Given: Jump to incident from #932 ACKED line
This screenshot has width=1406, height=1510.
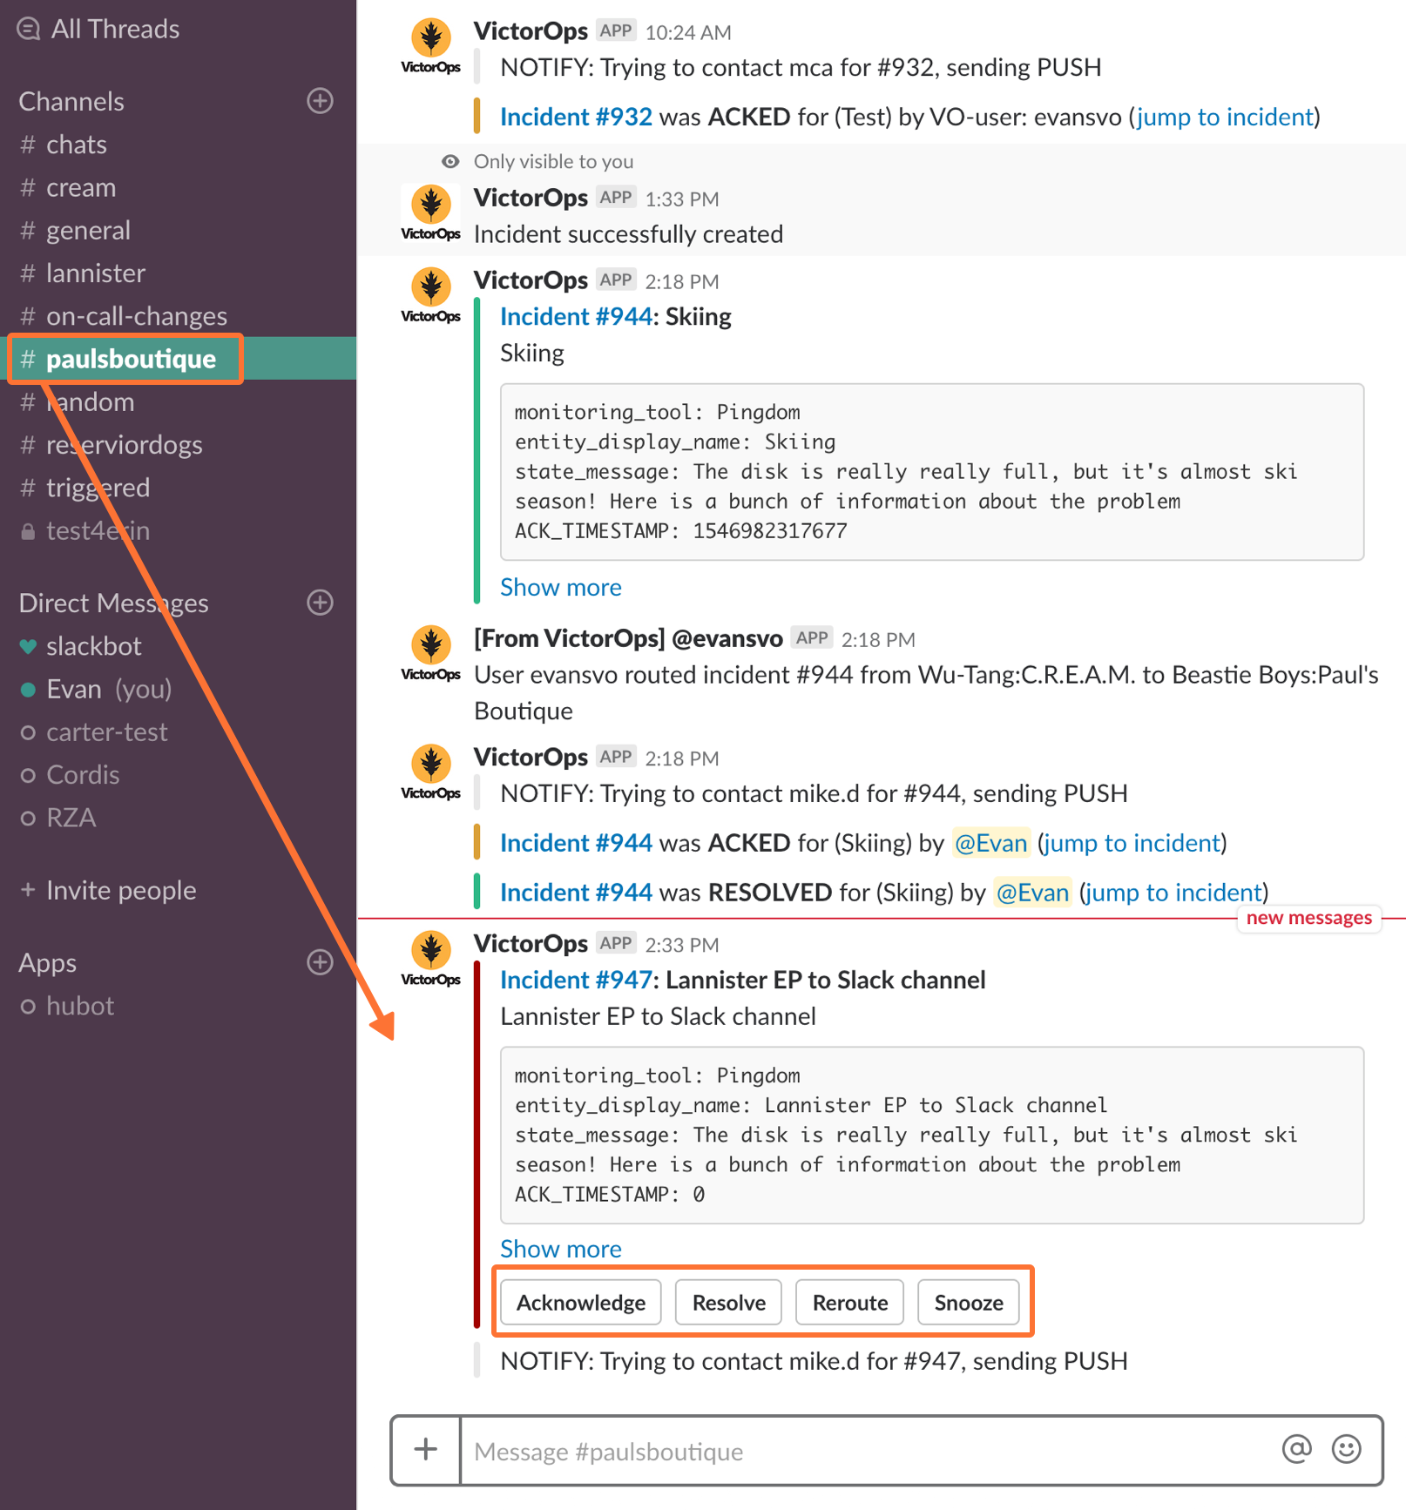Looking at the screenshot, I should [1225, 117].
